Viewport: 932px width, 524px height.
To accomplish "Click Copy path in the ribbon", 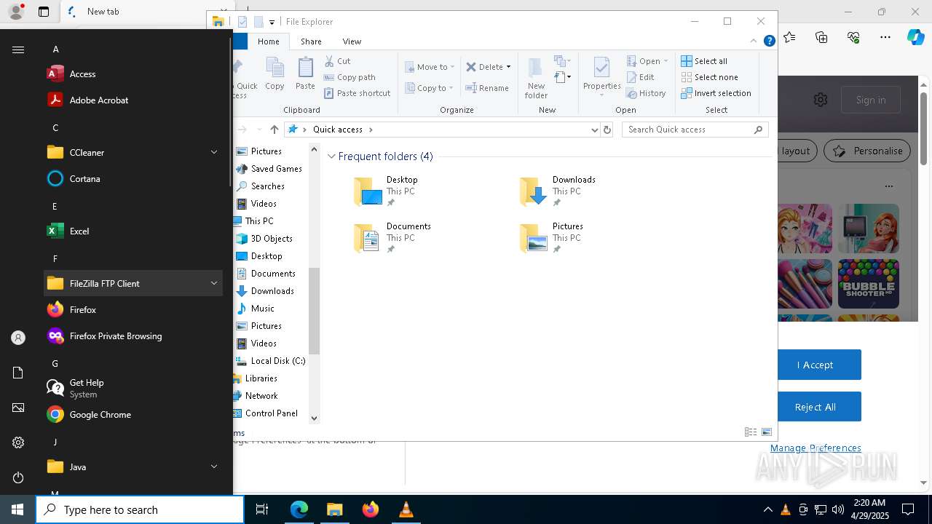I will tap(349, 77).
